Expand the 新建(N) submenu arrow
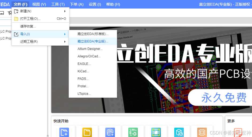Viewport: 252px width, 137px height. pos(65,11)
